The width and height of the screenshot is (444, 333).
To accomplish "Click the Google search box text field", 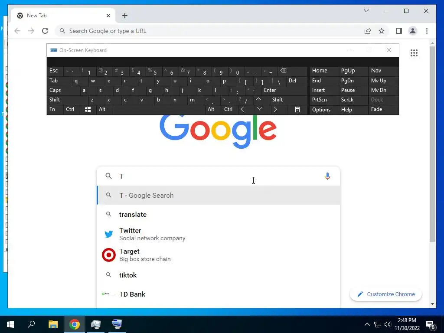I will pos(218,176).
